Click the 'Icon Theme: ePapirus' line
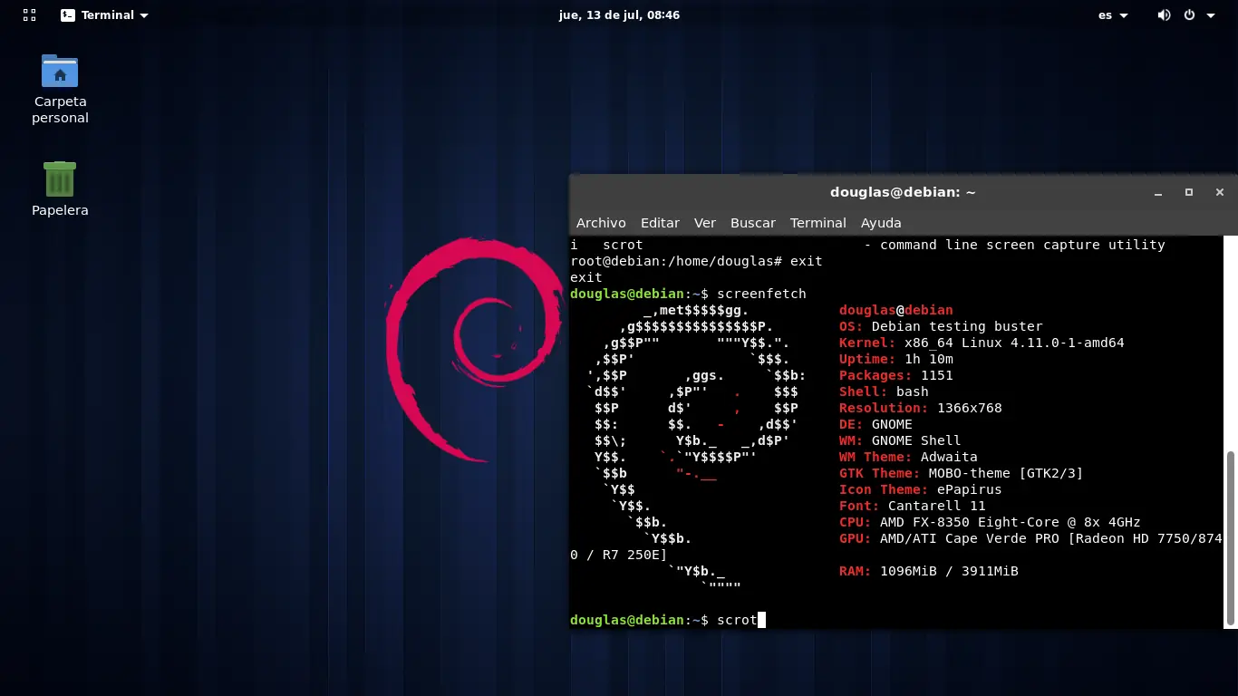1238x696 pixels. 921,489
